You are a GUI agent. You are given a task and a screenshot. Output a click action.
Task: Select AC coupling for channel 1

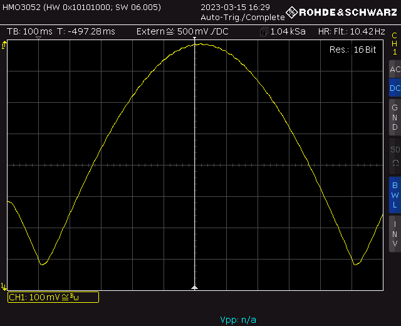click(394, 70)
